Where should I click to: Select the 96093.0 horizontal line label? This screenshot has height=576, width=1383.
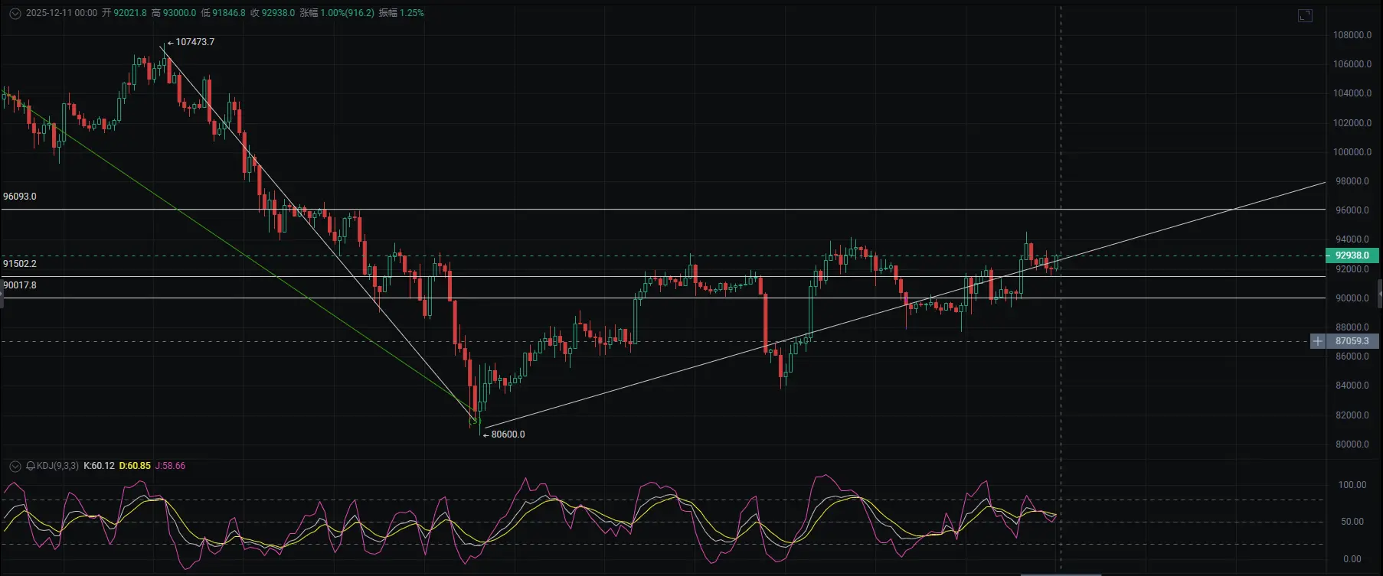pyautogui.click(x=20, y=197)
